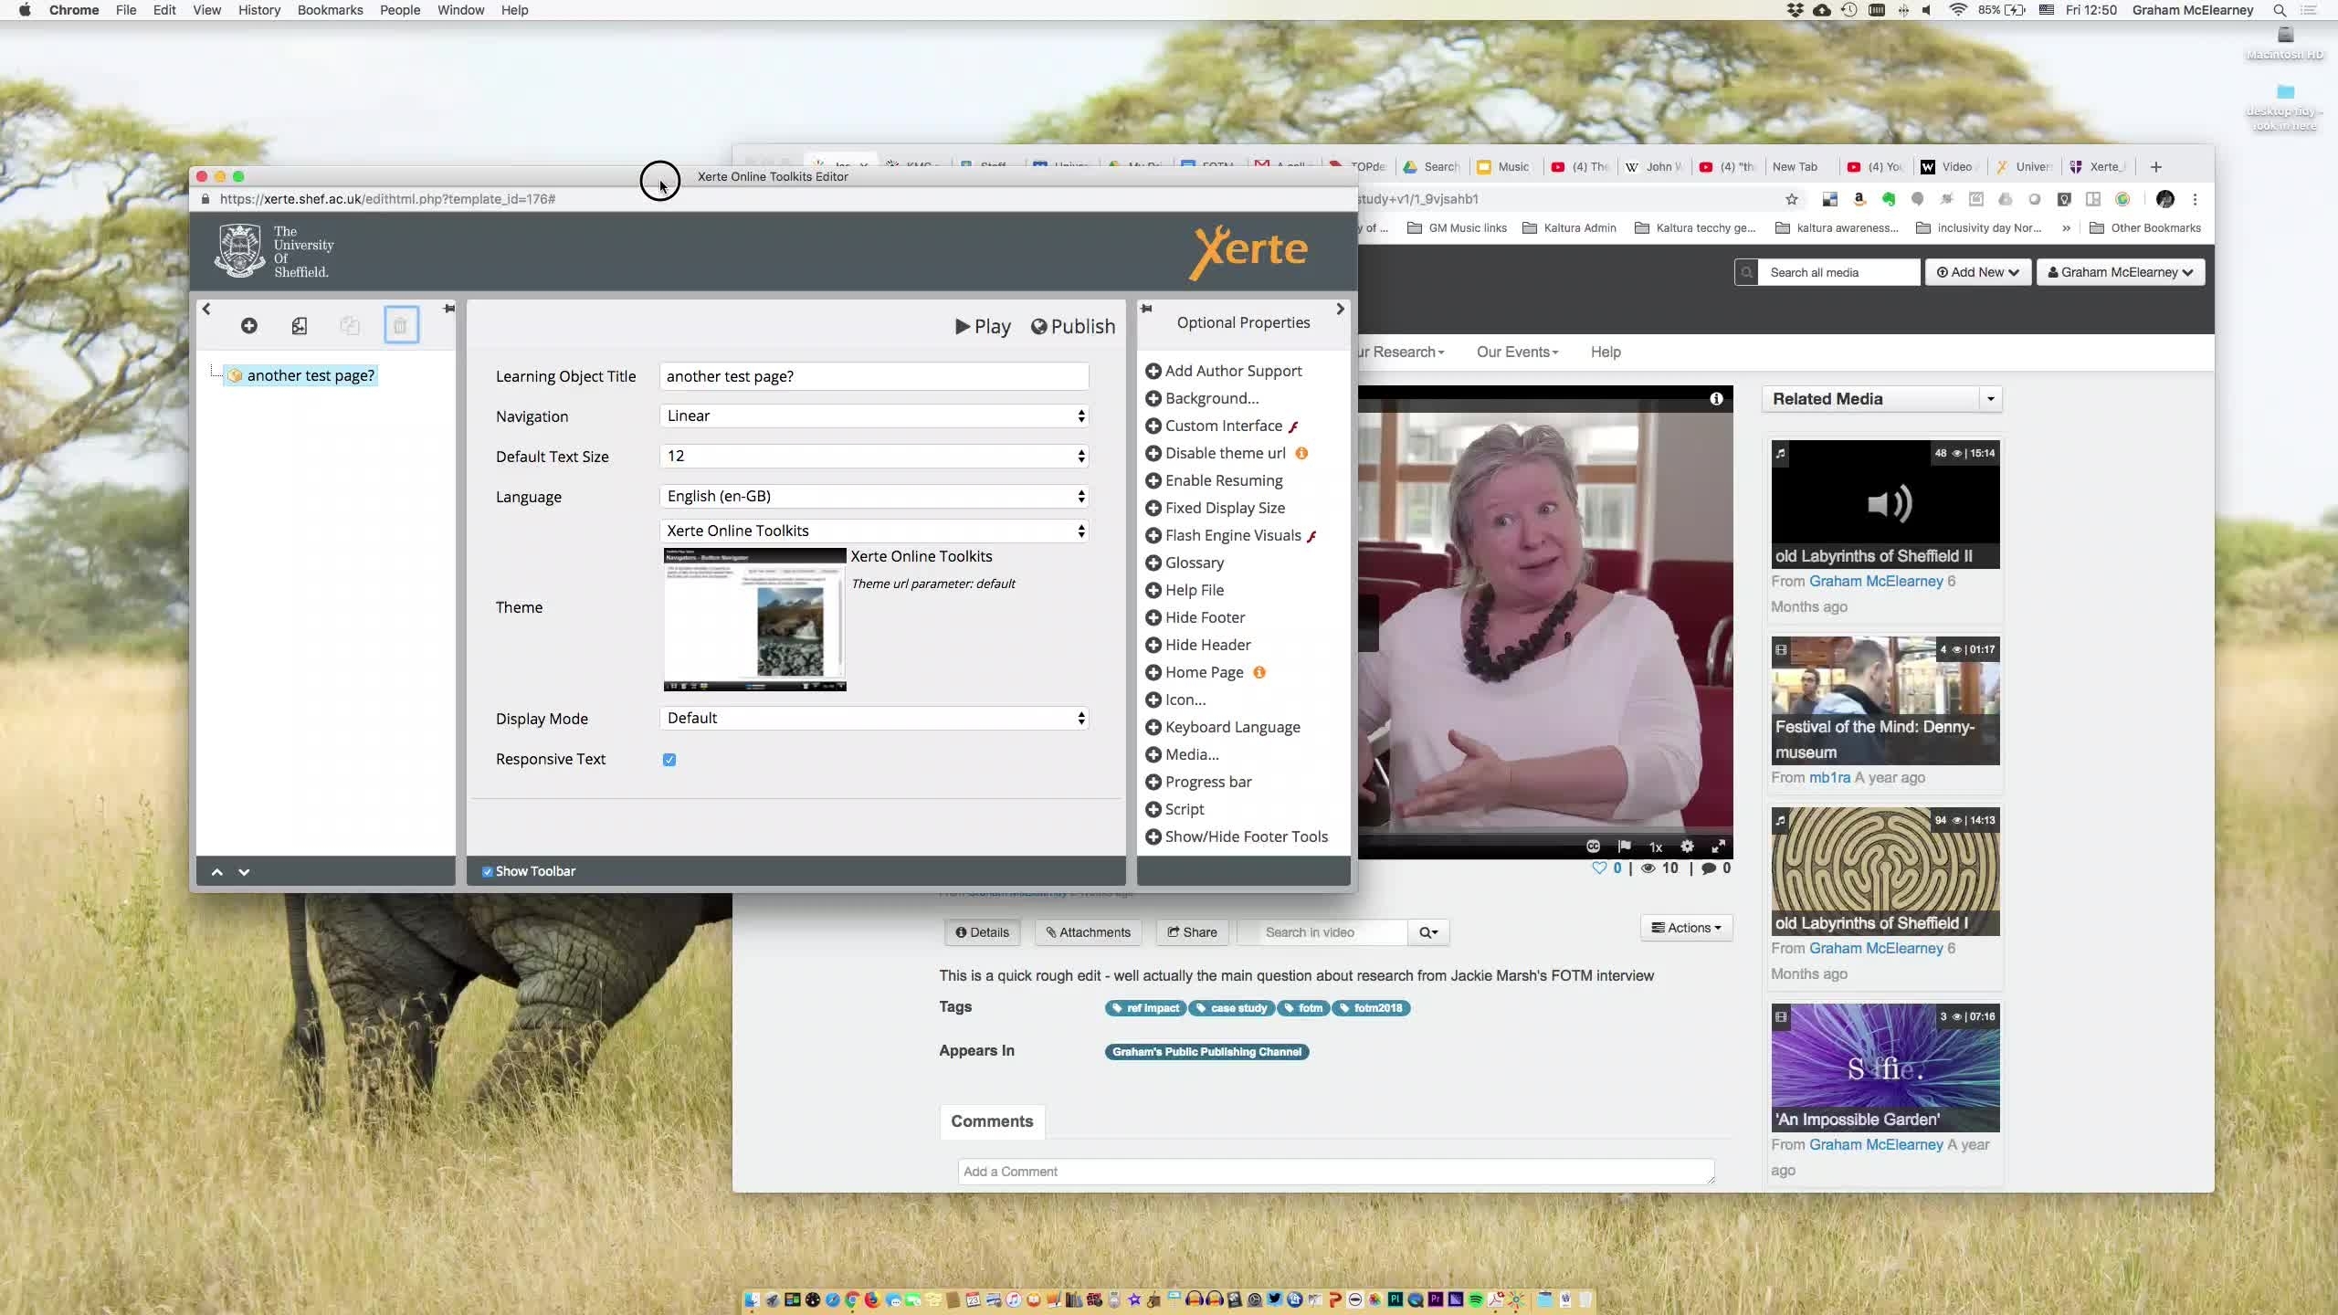The image size is (2338, 1315).
Task: Switch to the Details tab
Action: tap(983, 932)
